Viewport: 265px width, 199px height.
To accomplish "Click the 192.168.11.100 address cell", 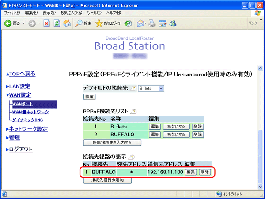I will click(x=165, y=172).
